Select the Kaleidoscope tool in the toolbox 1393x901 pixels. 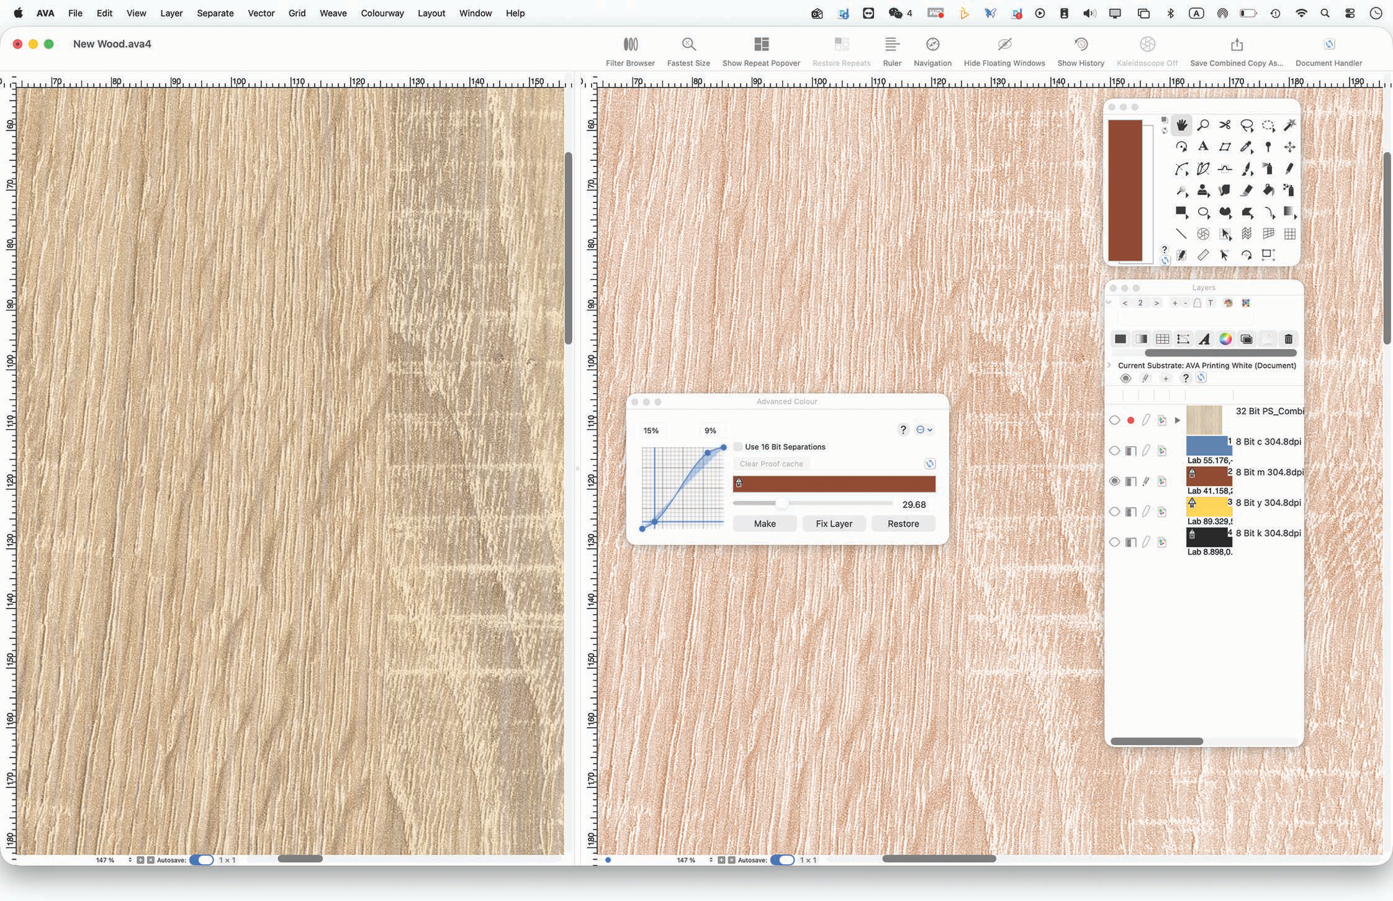[x=1203, y=233]
